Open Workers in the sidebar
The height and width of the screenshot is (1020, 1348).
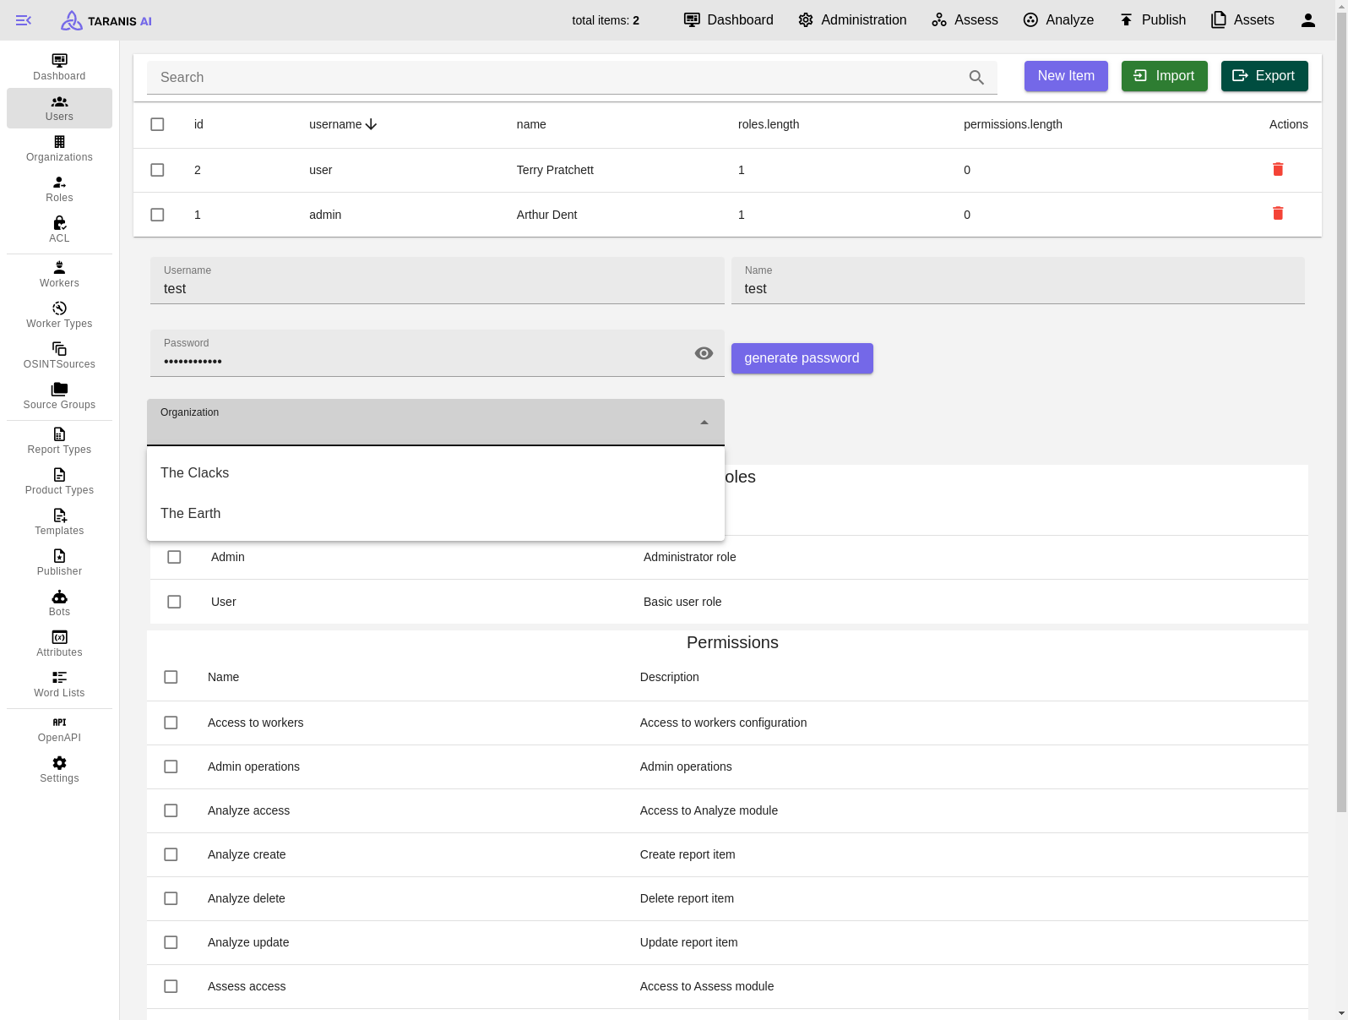59,275
